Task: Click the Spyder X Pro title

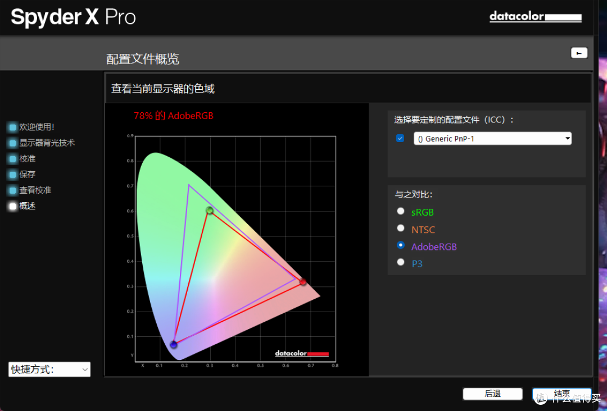Action: click(x=73, y=17)
